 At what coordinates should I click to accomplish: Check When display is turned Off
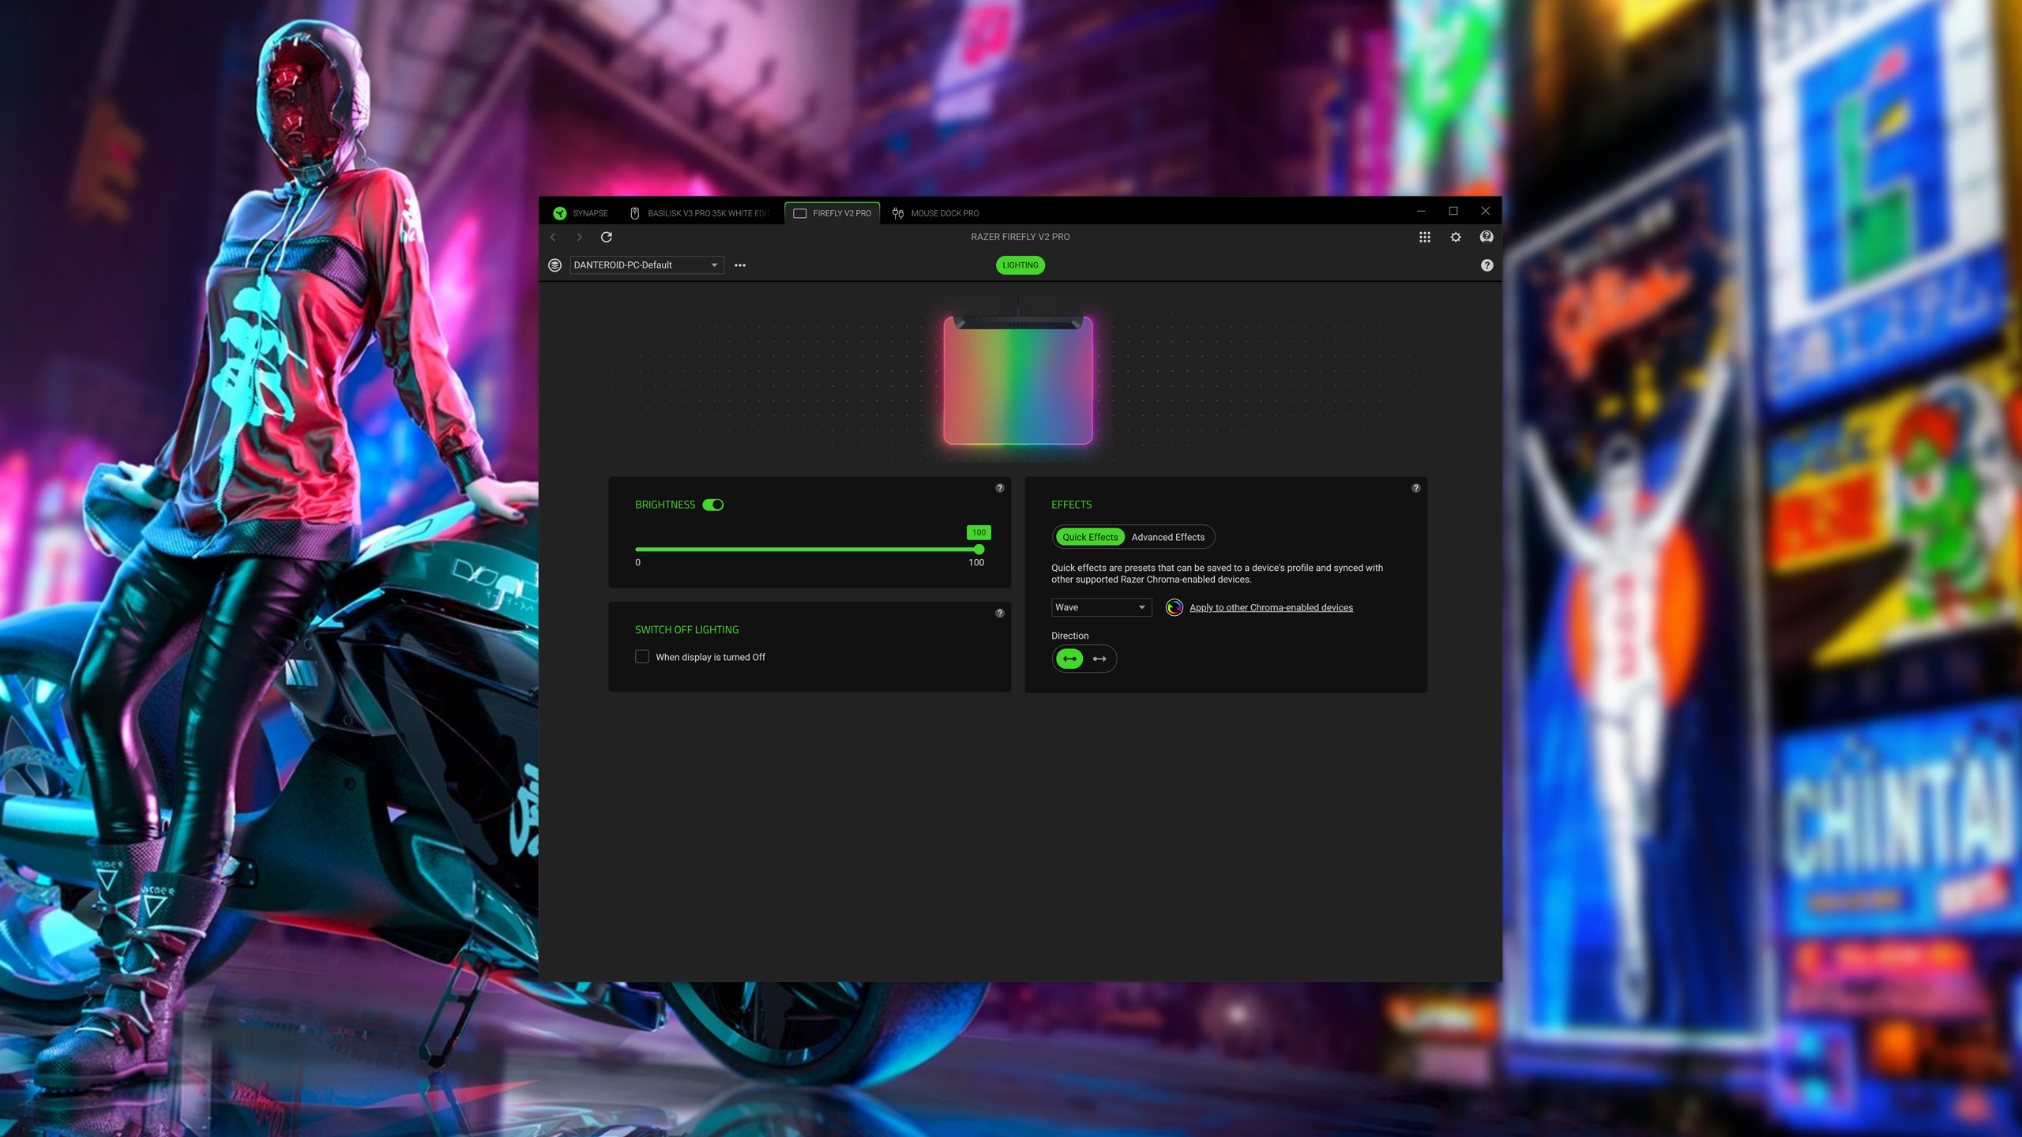coord(641,657)
